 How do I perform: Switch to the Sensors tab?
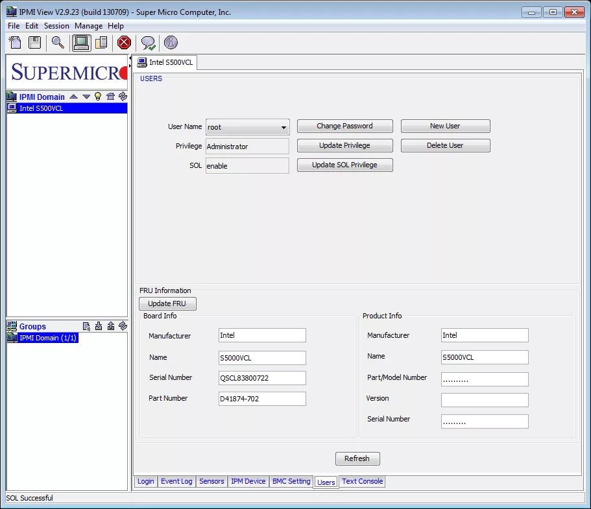(x=211, y=481)
